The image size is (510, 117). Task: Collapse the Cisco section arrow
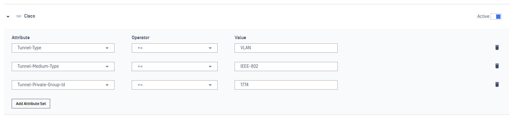tap(8, 17)
